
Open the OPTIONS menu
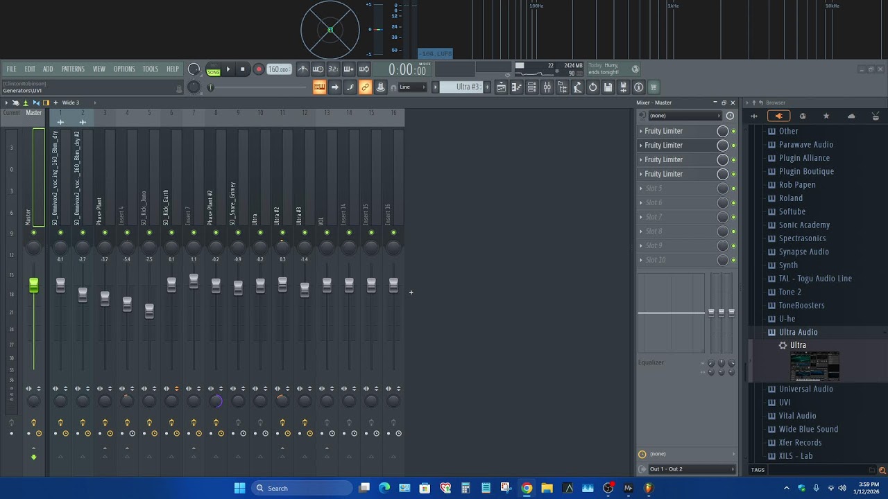[124, 69]
